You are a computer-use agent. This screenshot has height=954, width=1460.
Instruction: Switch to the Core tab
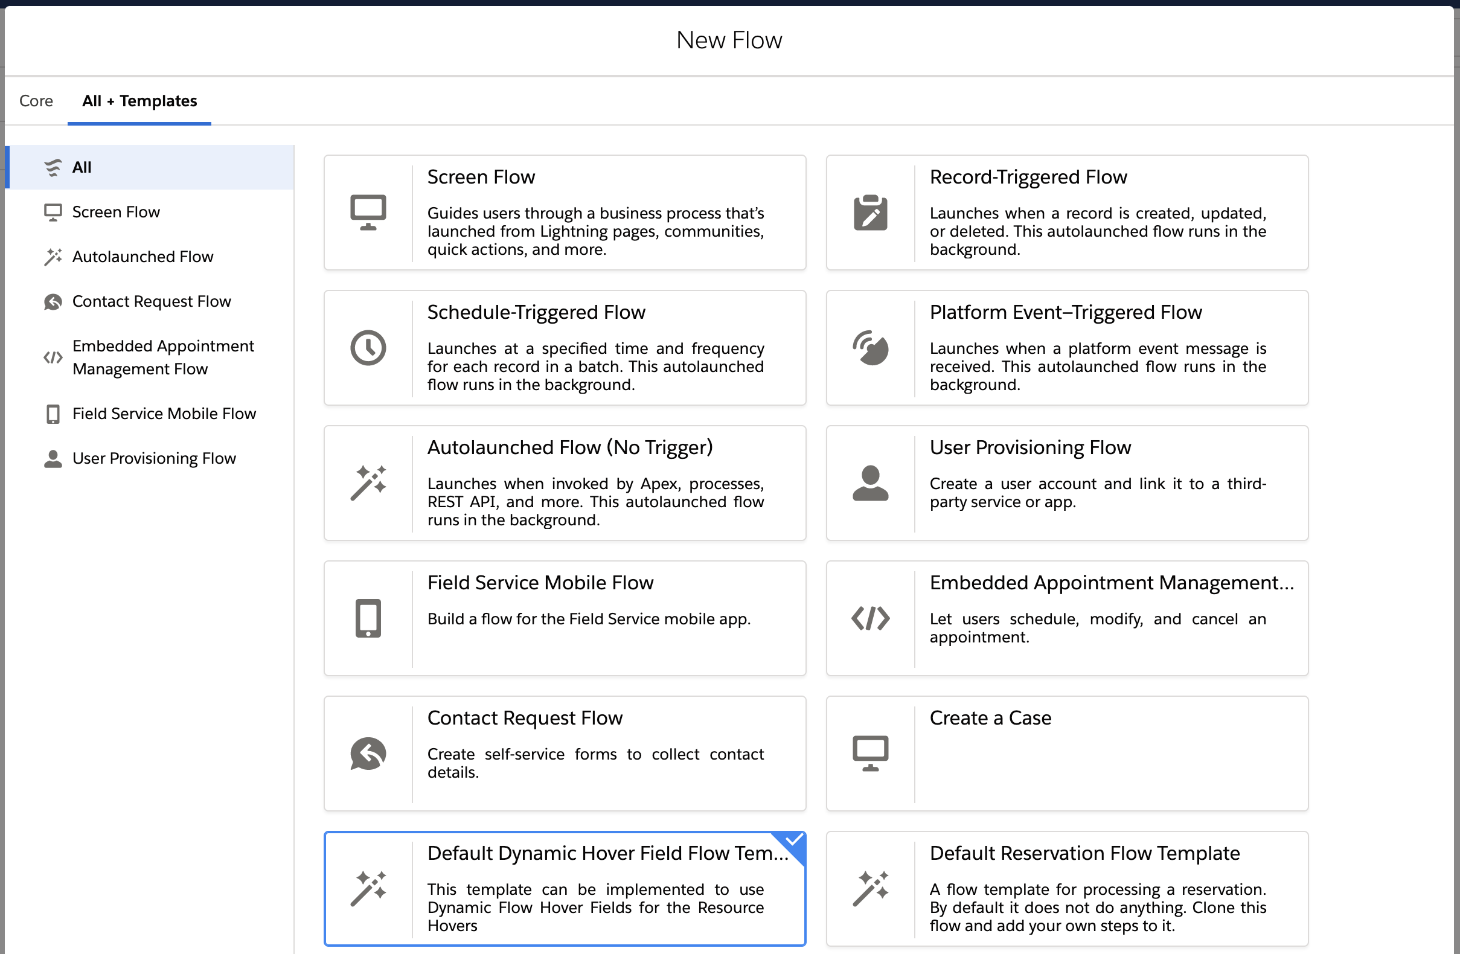point(36,101)
